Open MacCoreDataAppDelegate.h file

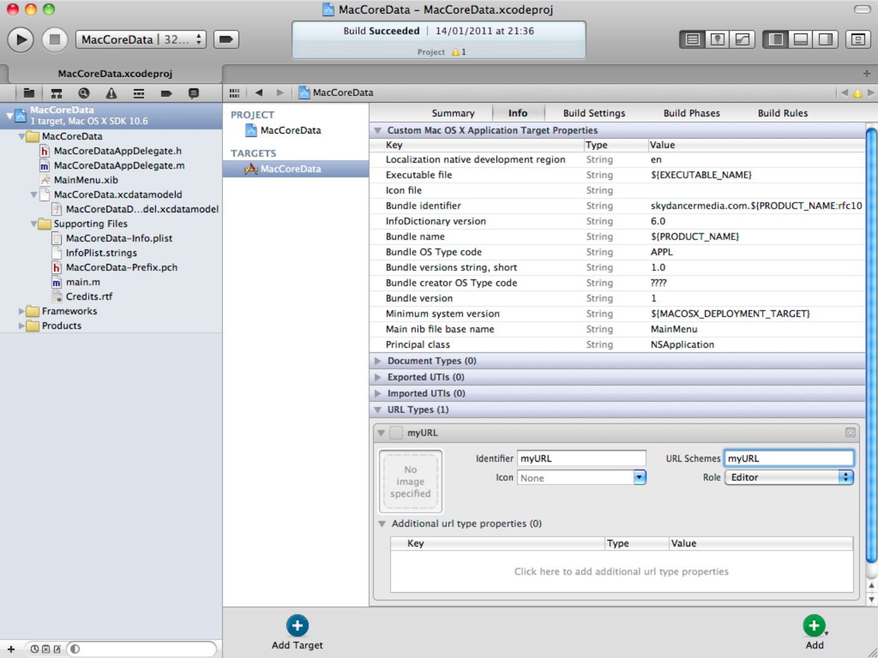(x=117, y=151)
